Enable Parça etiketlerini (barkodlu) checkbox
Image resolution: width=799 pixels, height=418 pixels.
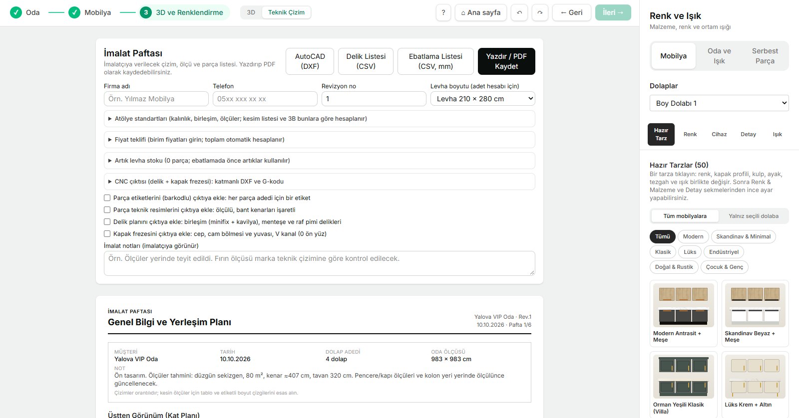coord(107,198)
